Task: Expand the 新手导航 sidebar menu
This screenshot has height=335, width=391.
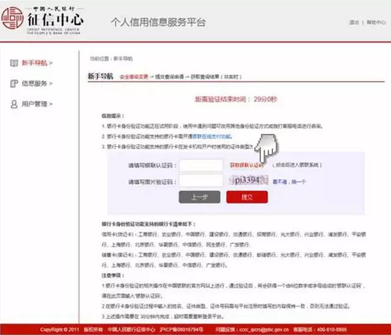Action: [x=37, y=63]
